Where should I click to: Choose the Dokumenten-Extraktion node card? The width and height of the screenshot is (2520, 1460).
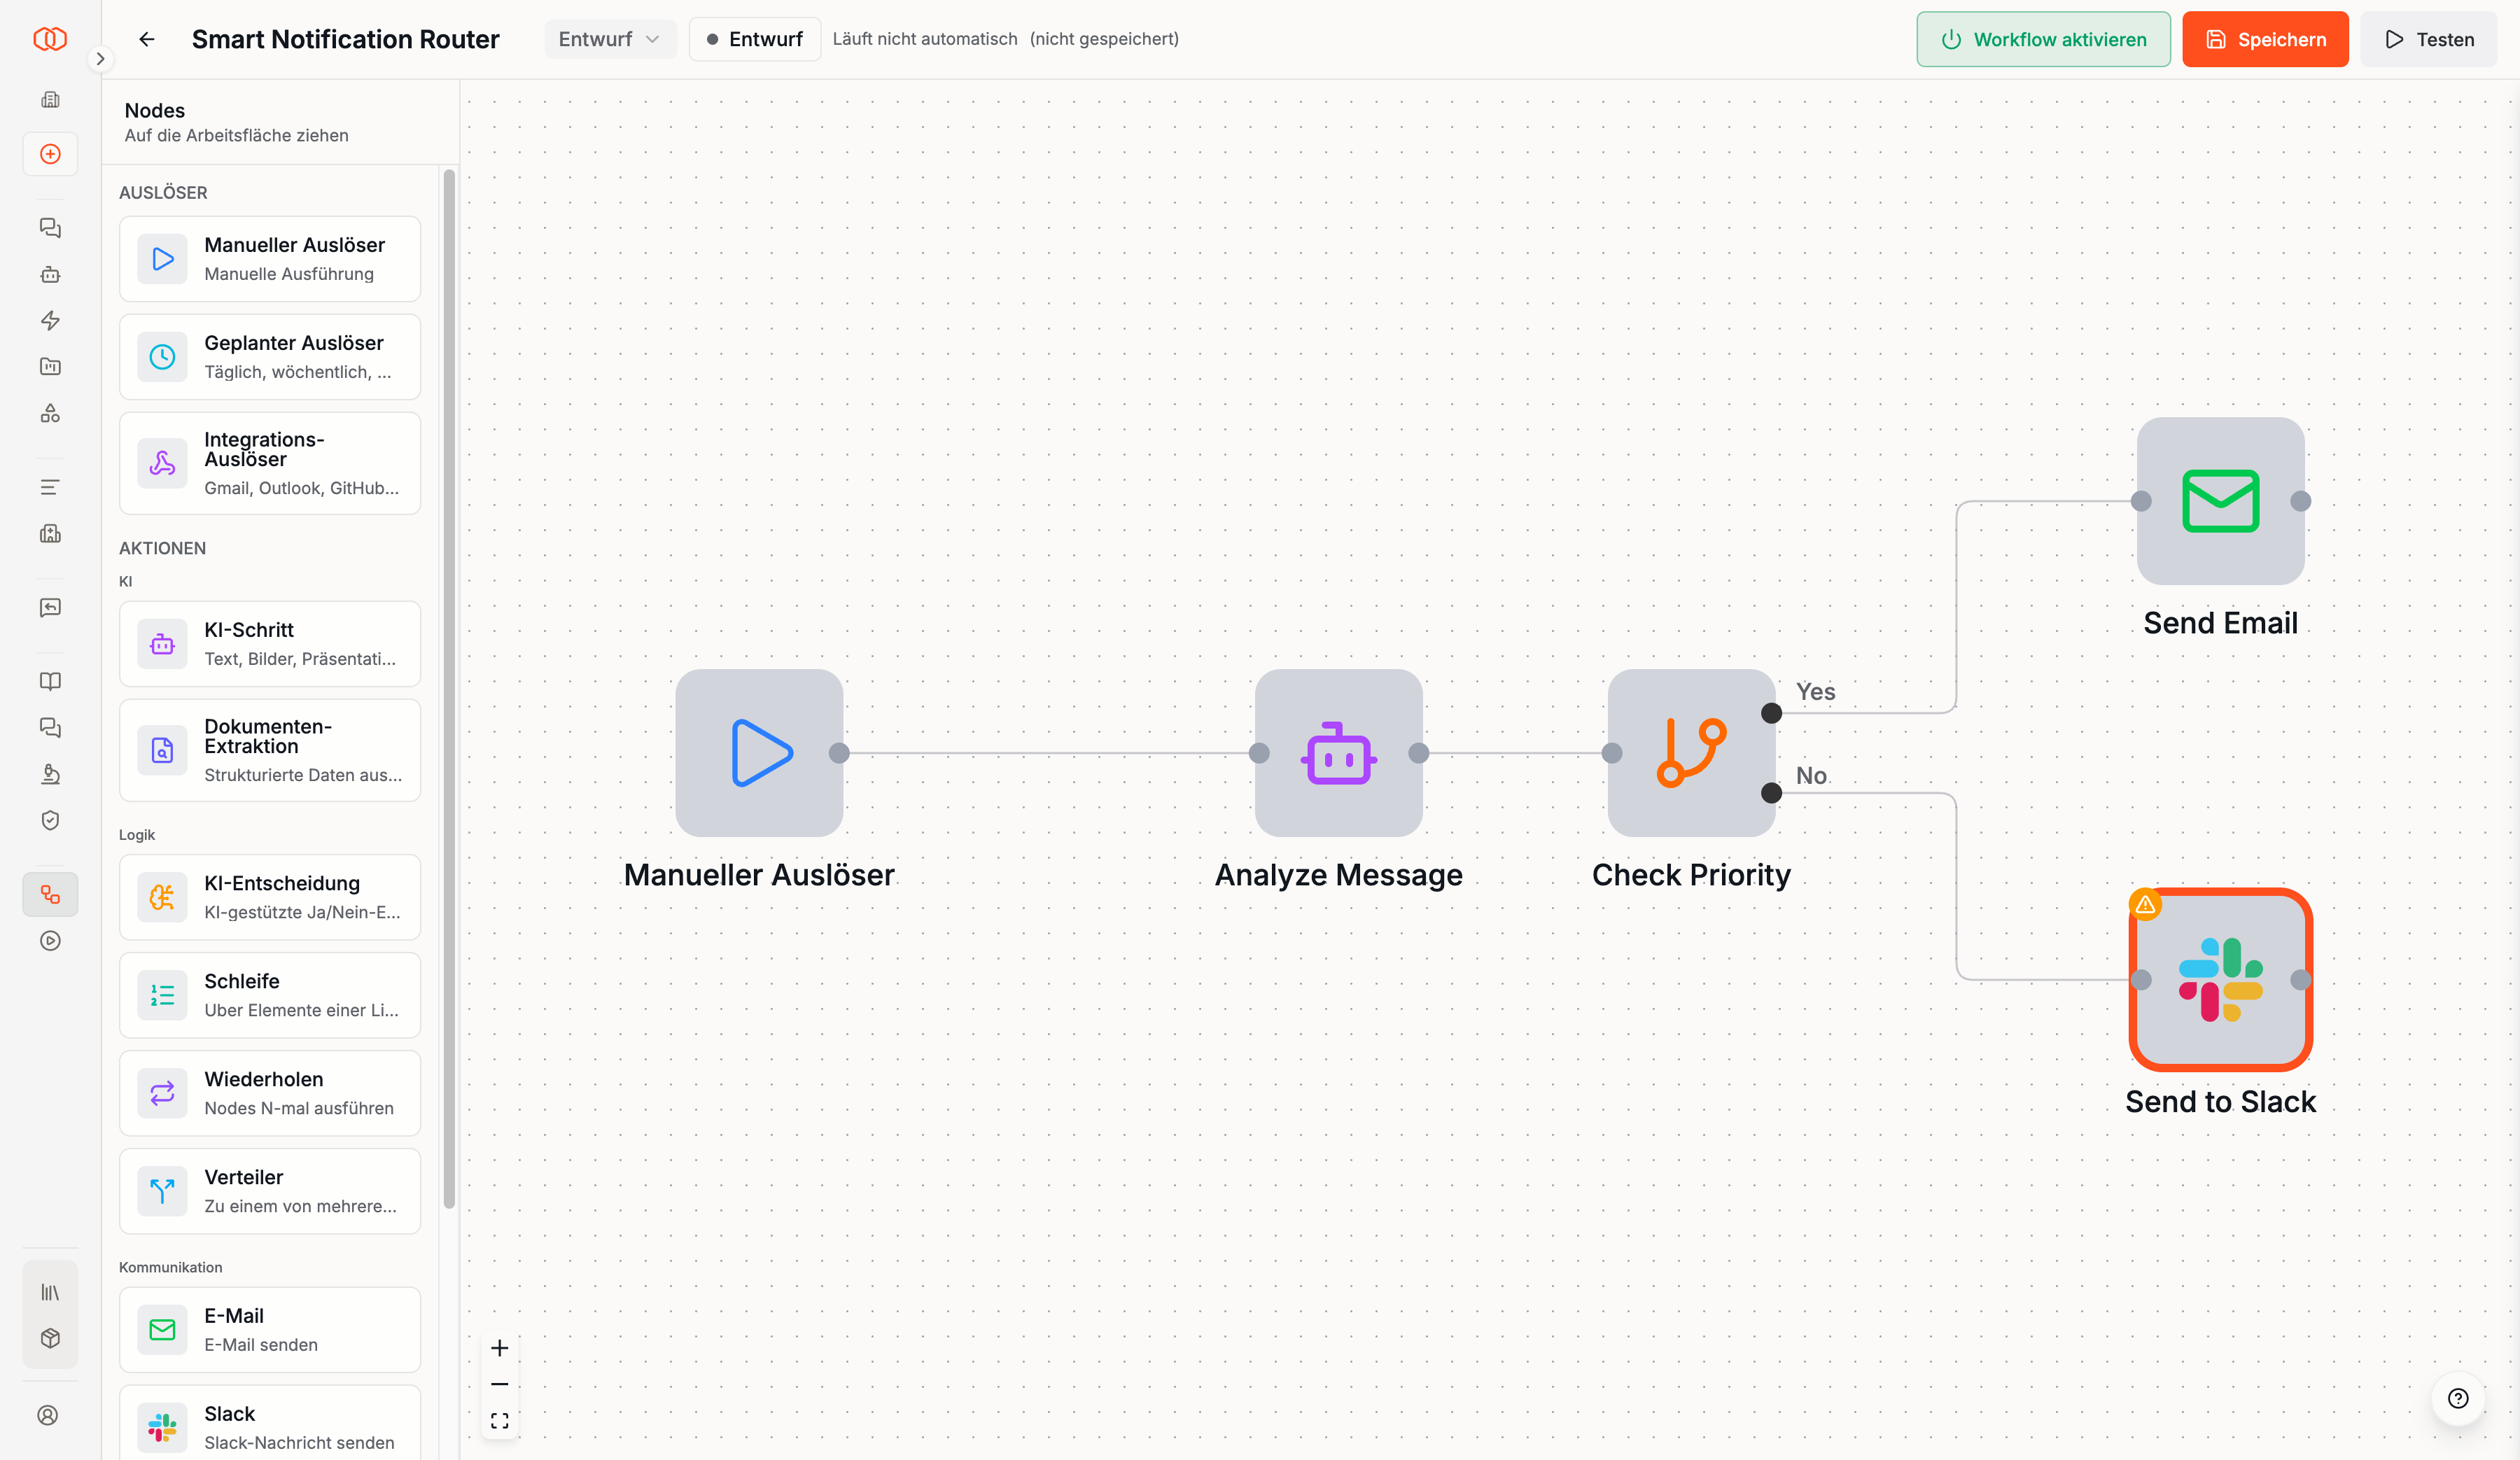click(x=270, y=751)
